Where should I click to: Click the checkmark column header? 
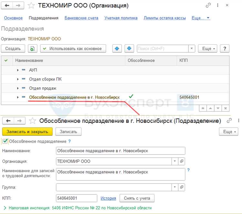pyautogui.click(x=6, y=60)
